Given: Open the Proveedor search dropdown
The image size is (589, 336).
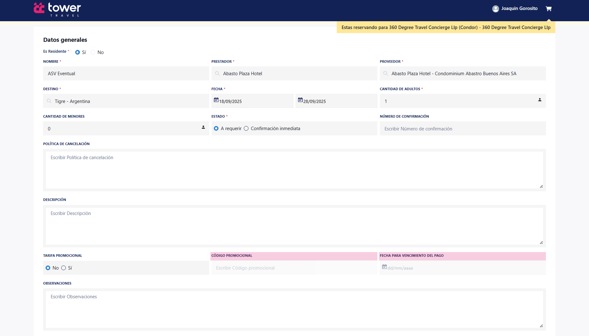Looking at the screenshot, I should (x=463, y=74).
